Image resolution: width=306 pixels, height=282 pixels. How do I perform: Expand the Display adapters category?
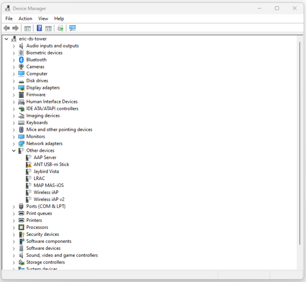(14, 88)
